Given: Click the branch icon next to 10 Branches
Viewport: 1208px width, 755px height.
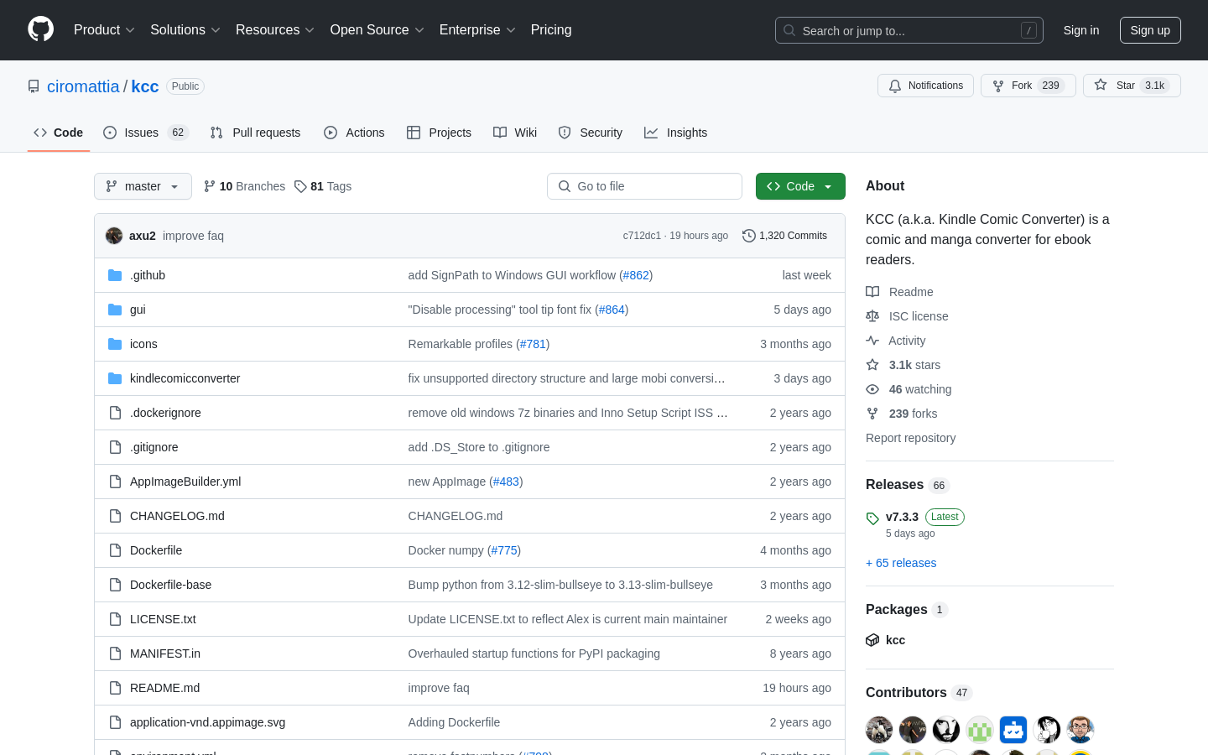Looking at the screenshot, I should [210, 186].
